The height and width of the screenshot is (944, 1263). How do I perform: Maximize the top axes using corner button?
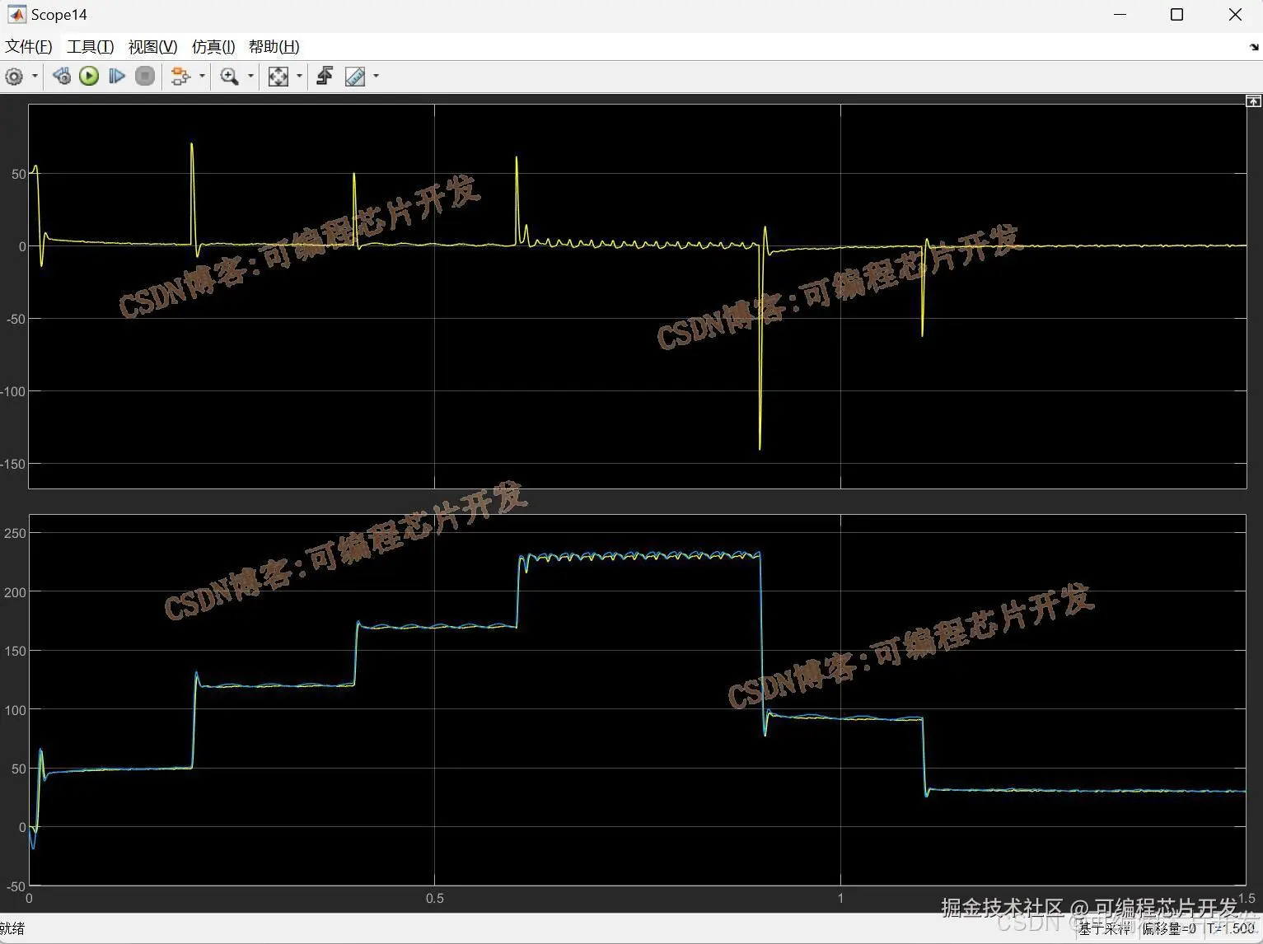pos(1253,101)
